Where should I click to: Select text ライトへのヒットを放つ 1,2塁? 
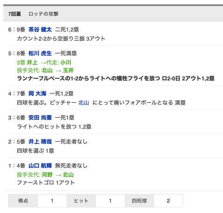(x=54, y=127)
